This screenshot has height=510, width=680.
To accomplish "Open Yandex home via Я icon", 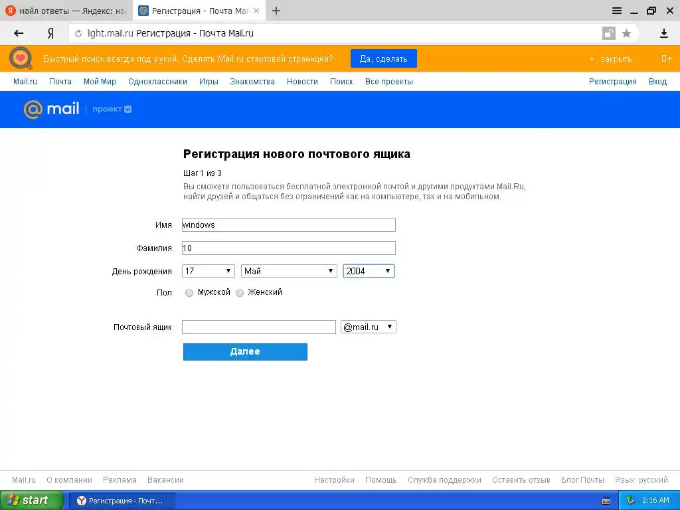I will click(50, 33).
